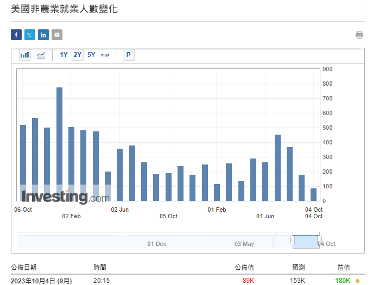Click the 153K forecast value
The height and width of the screenshot is (285, 373).
pos(298,281)
